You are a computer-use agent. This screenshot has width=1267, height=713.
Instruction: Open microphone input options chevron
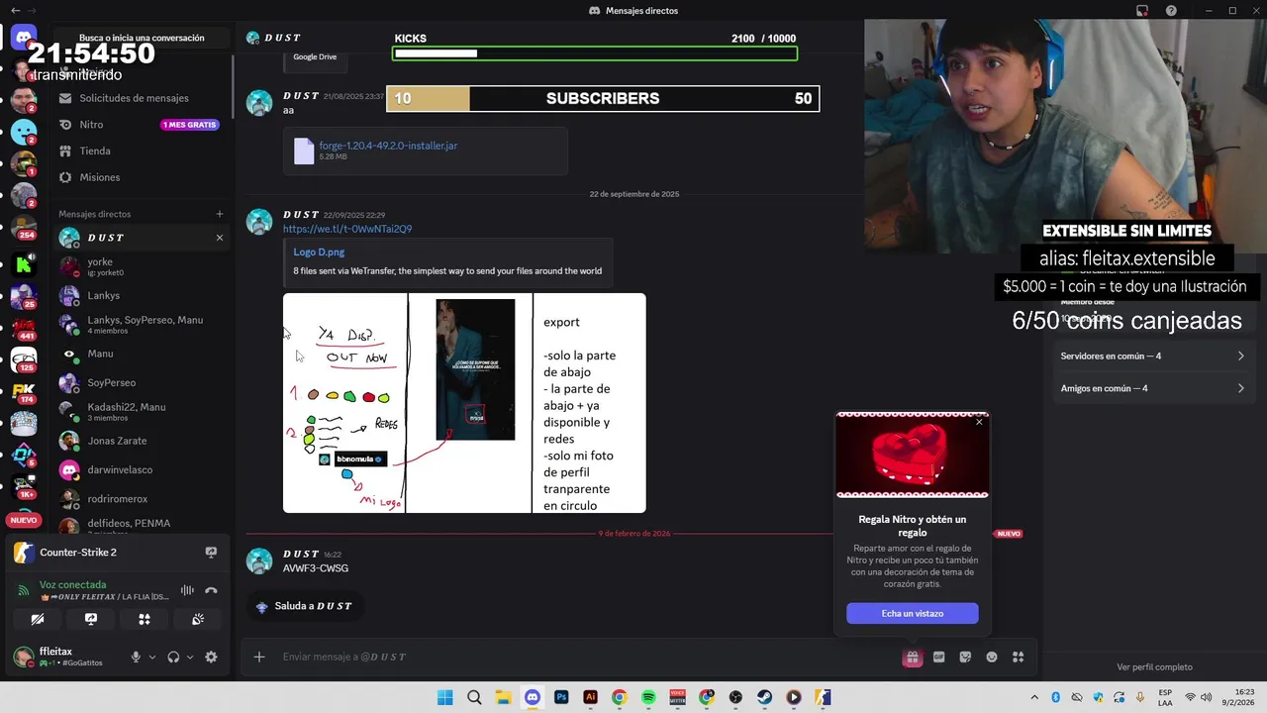pos(151,657)
